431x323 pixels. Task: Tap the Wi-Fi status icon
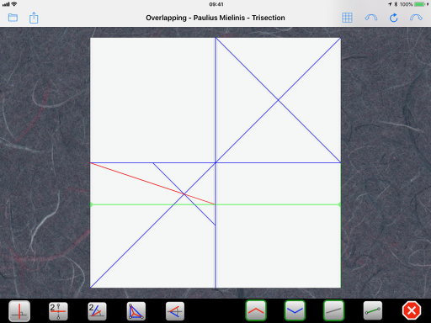(14, 4)
